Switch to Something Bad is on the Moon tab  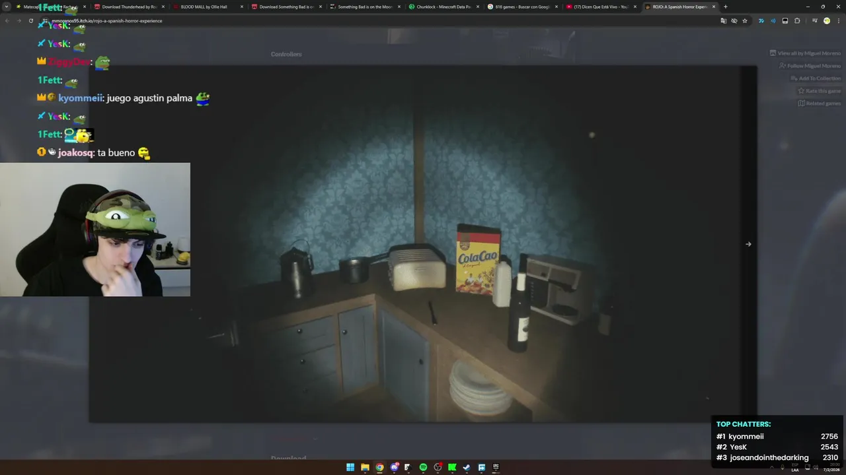[x=364, y=7]
